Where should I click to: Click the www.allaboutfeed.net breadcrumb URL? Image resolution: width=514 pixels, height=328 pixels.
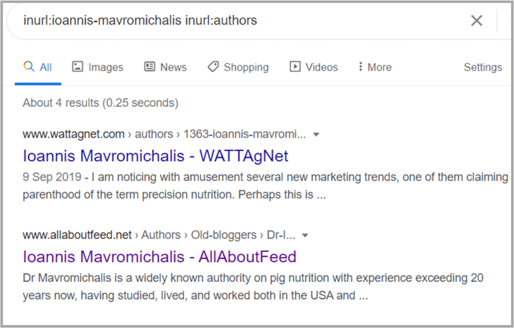77,235
